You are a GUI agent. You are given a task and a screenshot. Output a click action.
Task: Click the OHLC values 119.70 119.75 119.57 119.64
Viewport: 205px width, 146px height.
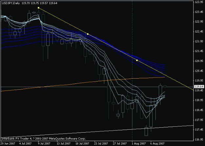(39, 3)
